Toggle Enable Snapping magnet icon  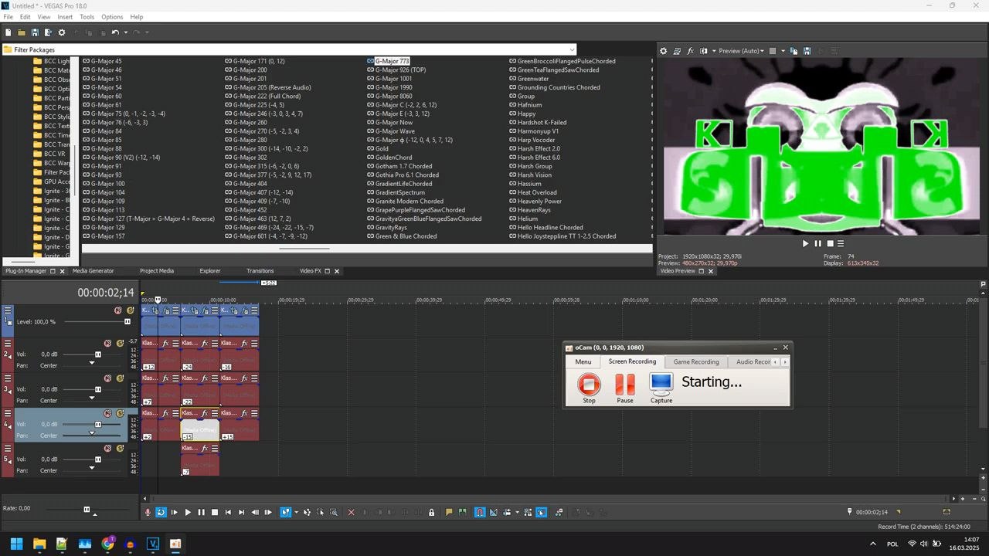point(480,512)
